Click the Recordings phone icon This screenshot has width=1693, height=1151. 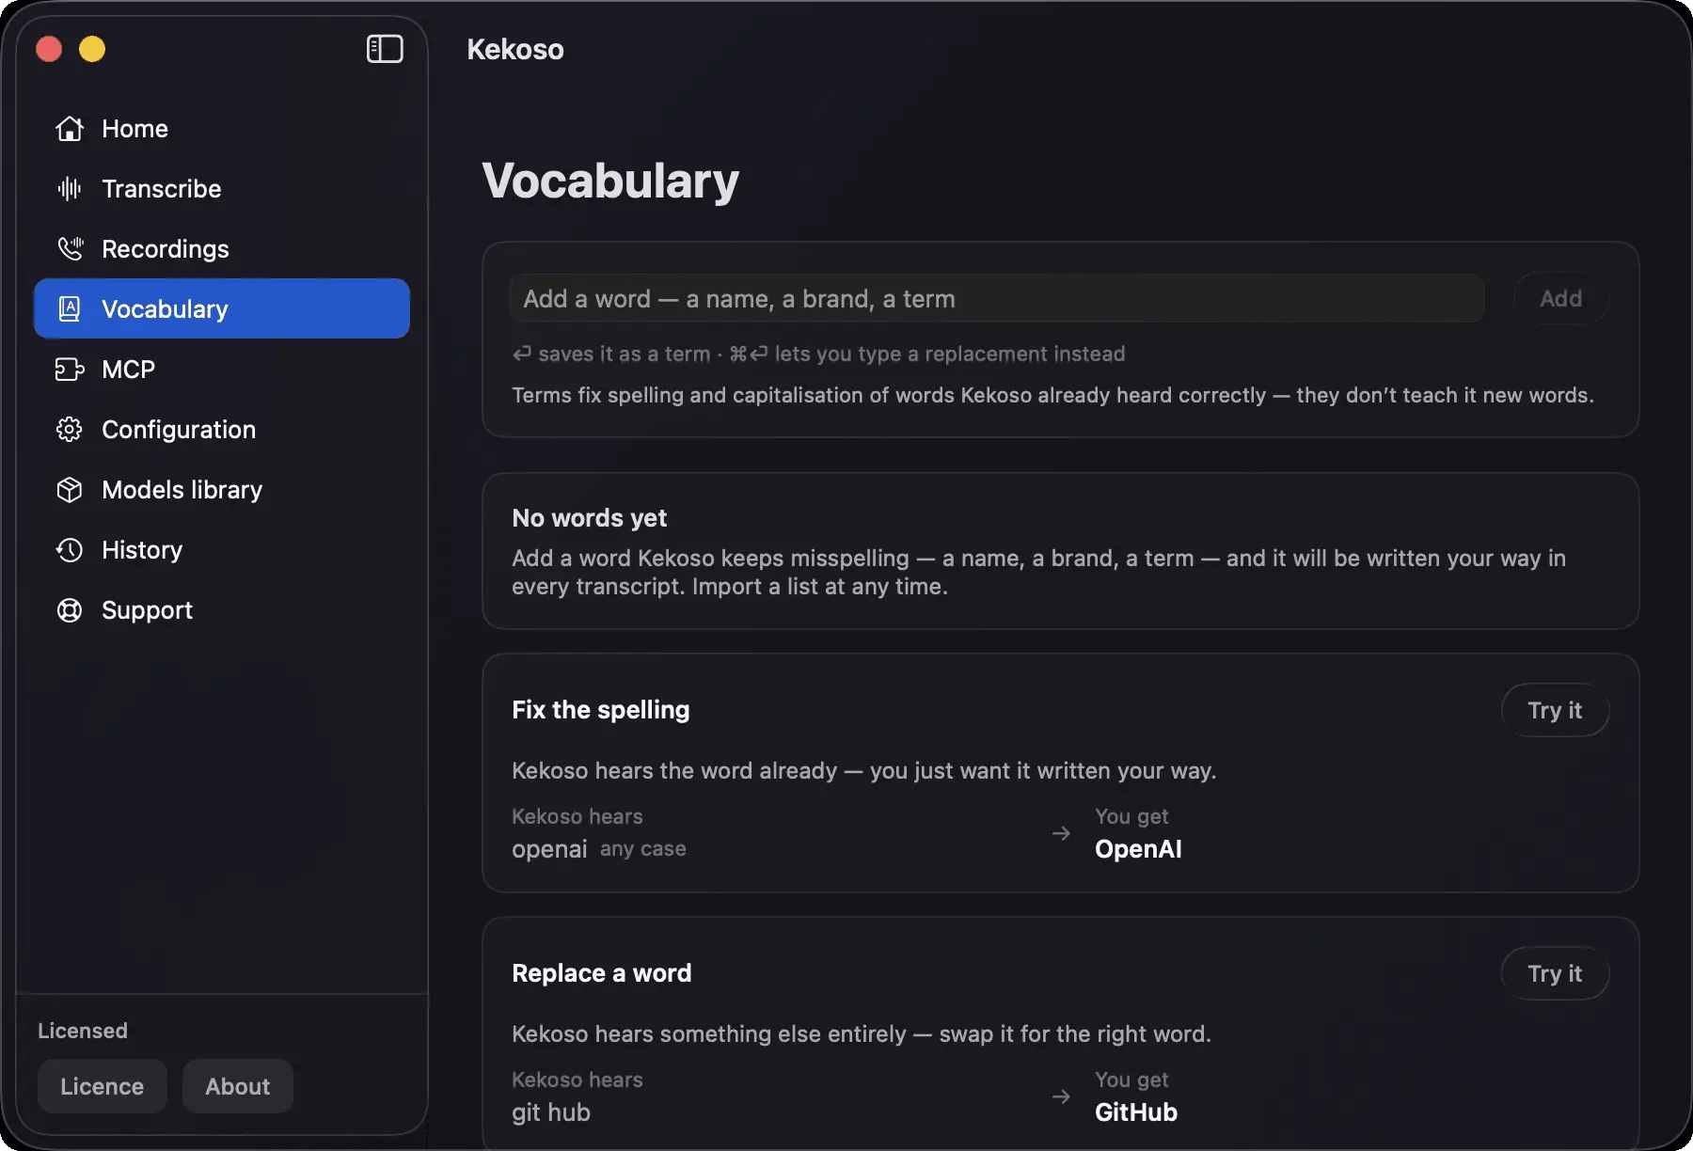click(70, 249)
